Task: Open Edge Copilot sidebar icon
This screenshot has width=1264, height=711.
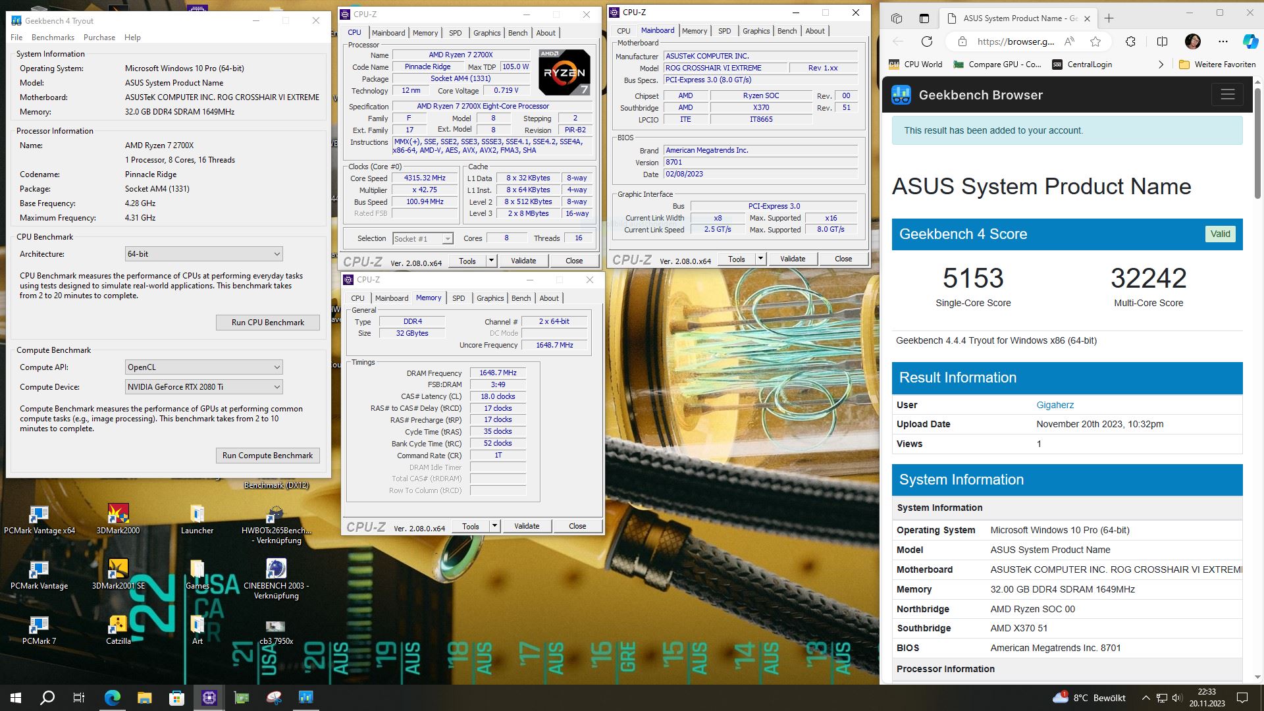Action: [1250, 41]
